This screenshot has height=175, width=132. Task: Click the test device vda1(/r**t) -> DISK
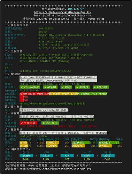point(33,136)
